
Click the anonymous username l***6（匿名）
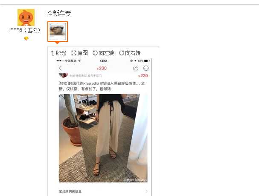pos(25,30)
